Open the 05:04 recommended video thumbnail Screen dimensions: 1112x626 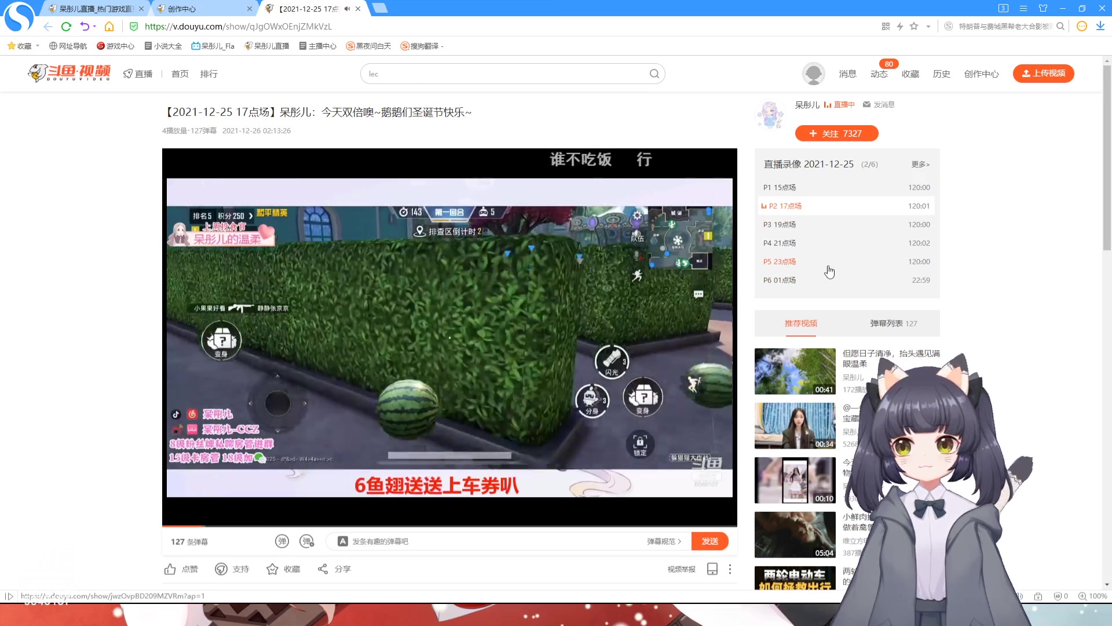(795, 534)
